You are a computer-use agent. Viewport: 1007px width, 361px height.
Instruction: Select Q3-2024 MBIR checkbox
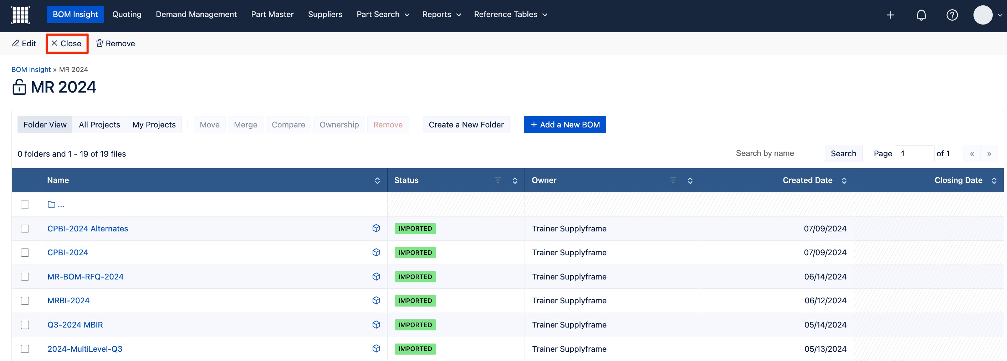coord(25,325)
